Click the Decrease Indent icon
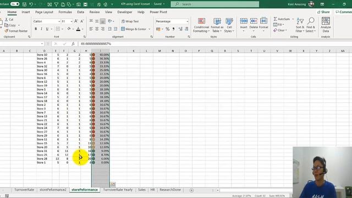Viewport: 352px width, 198px height. point(109,29)
